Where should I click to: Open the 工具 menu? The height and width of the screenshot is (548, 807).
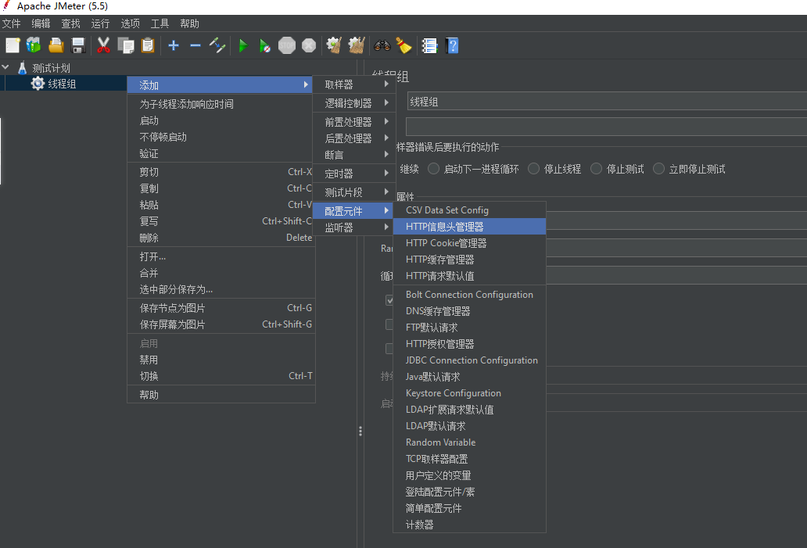click(x=160, y=23)
